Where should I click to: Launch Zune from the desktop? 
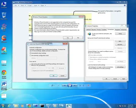pyautogui.click(x=4, y=27)
